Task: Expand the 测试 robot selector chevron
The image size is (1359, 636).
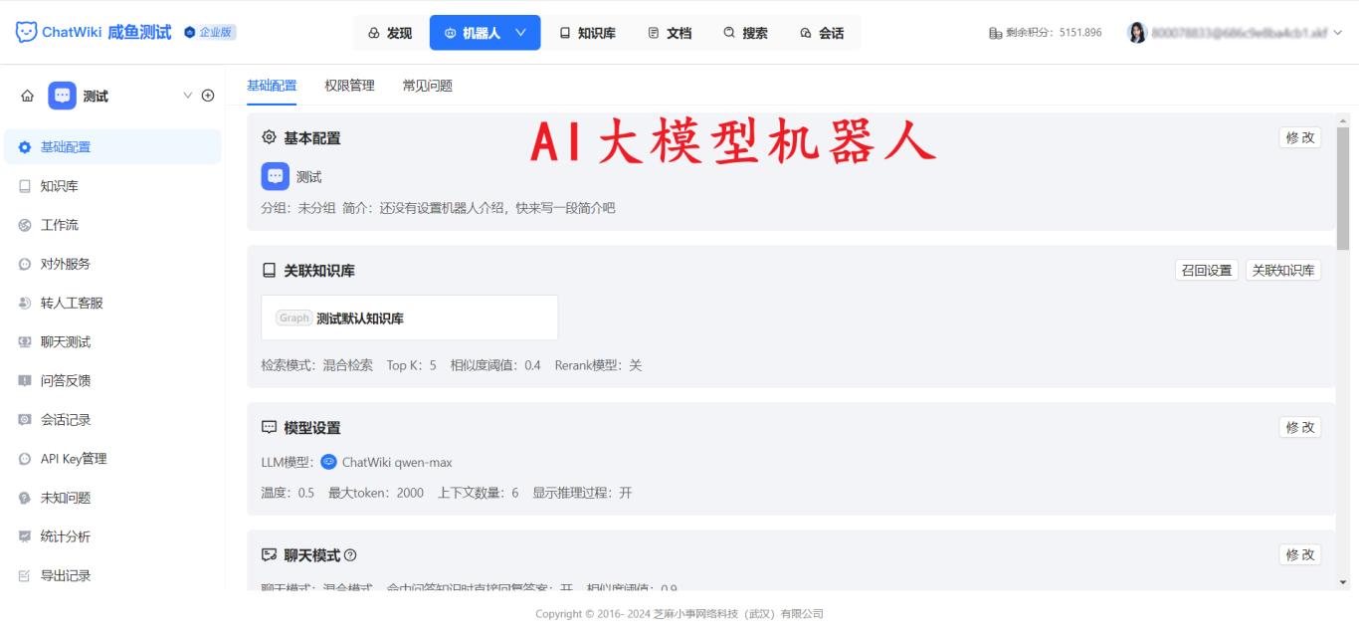Action: 187,95
